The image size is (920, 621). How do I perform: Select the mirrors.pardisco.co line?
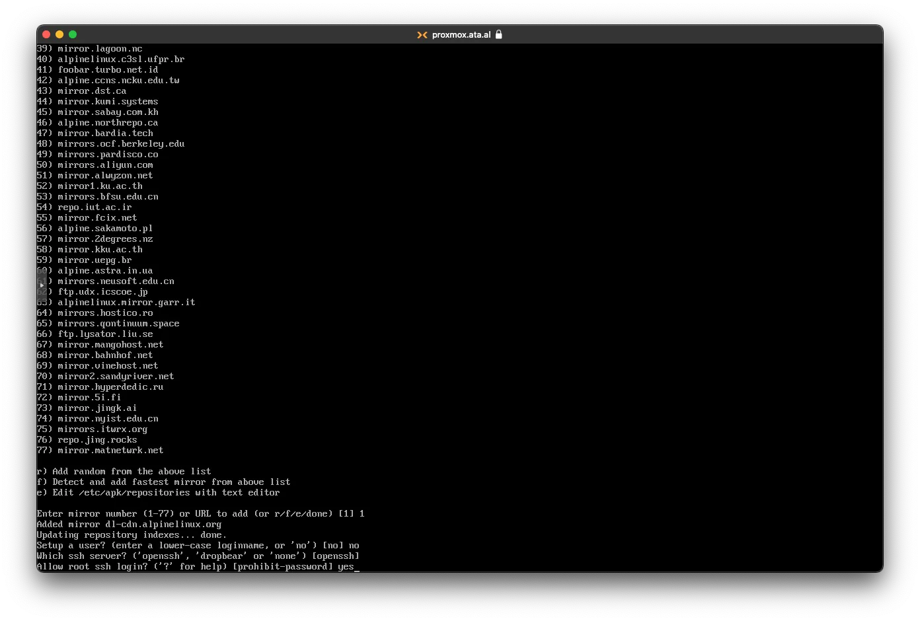[x=98, y=155]
